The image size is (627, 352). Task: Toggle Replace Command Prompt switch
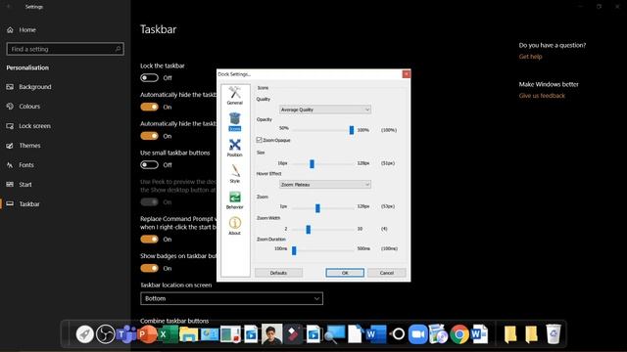pos(149,239)
